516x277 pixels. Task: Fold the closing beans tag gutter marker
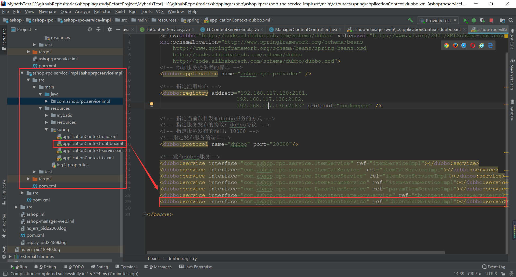point(145,214)
